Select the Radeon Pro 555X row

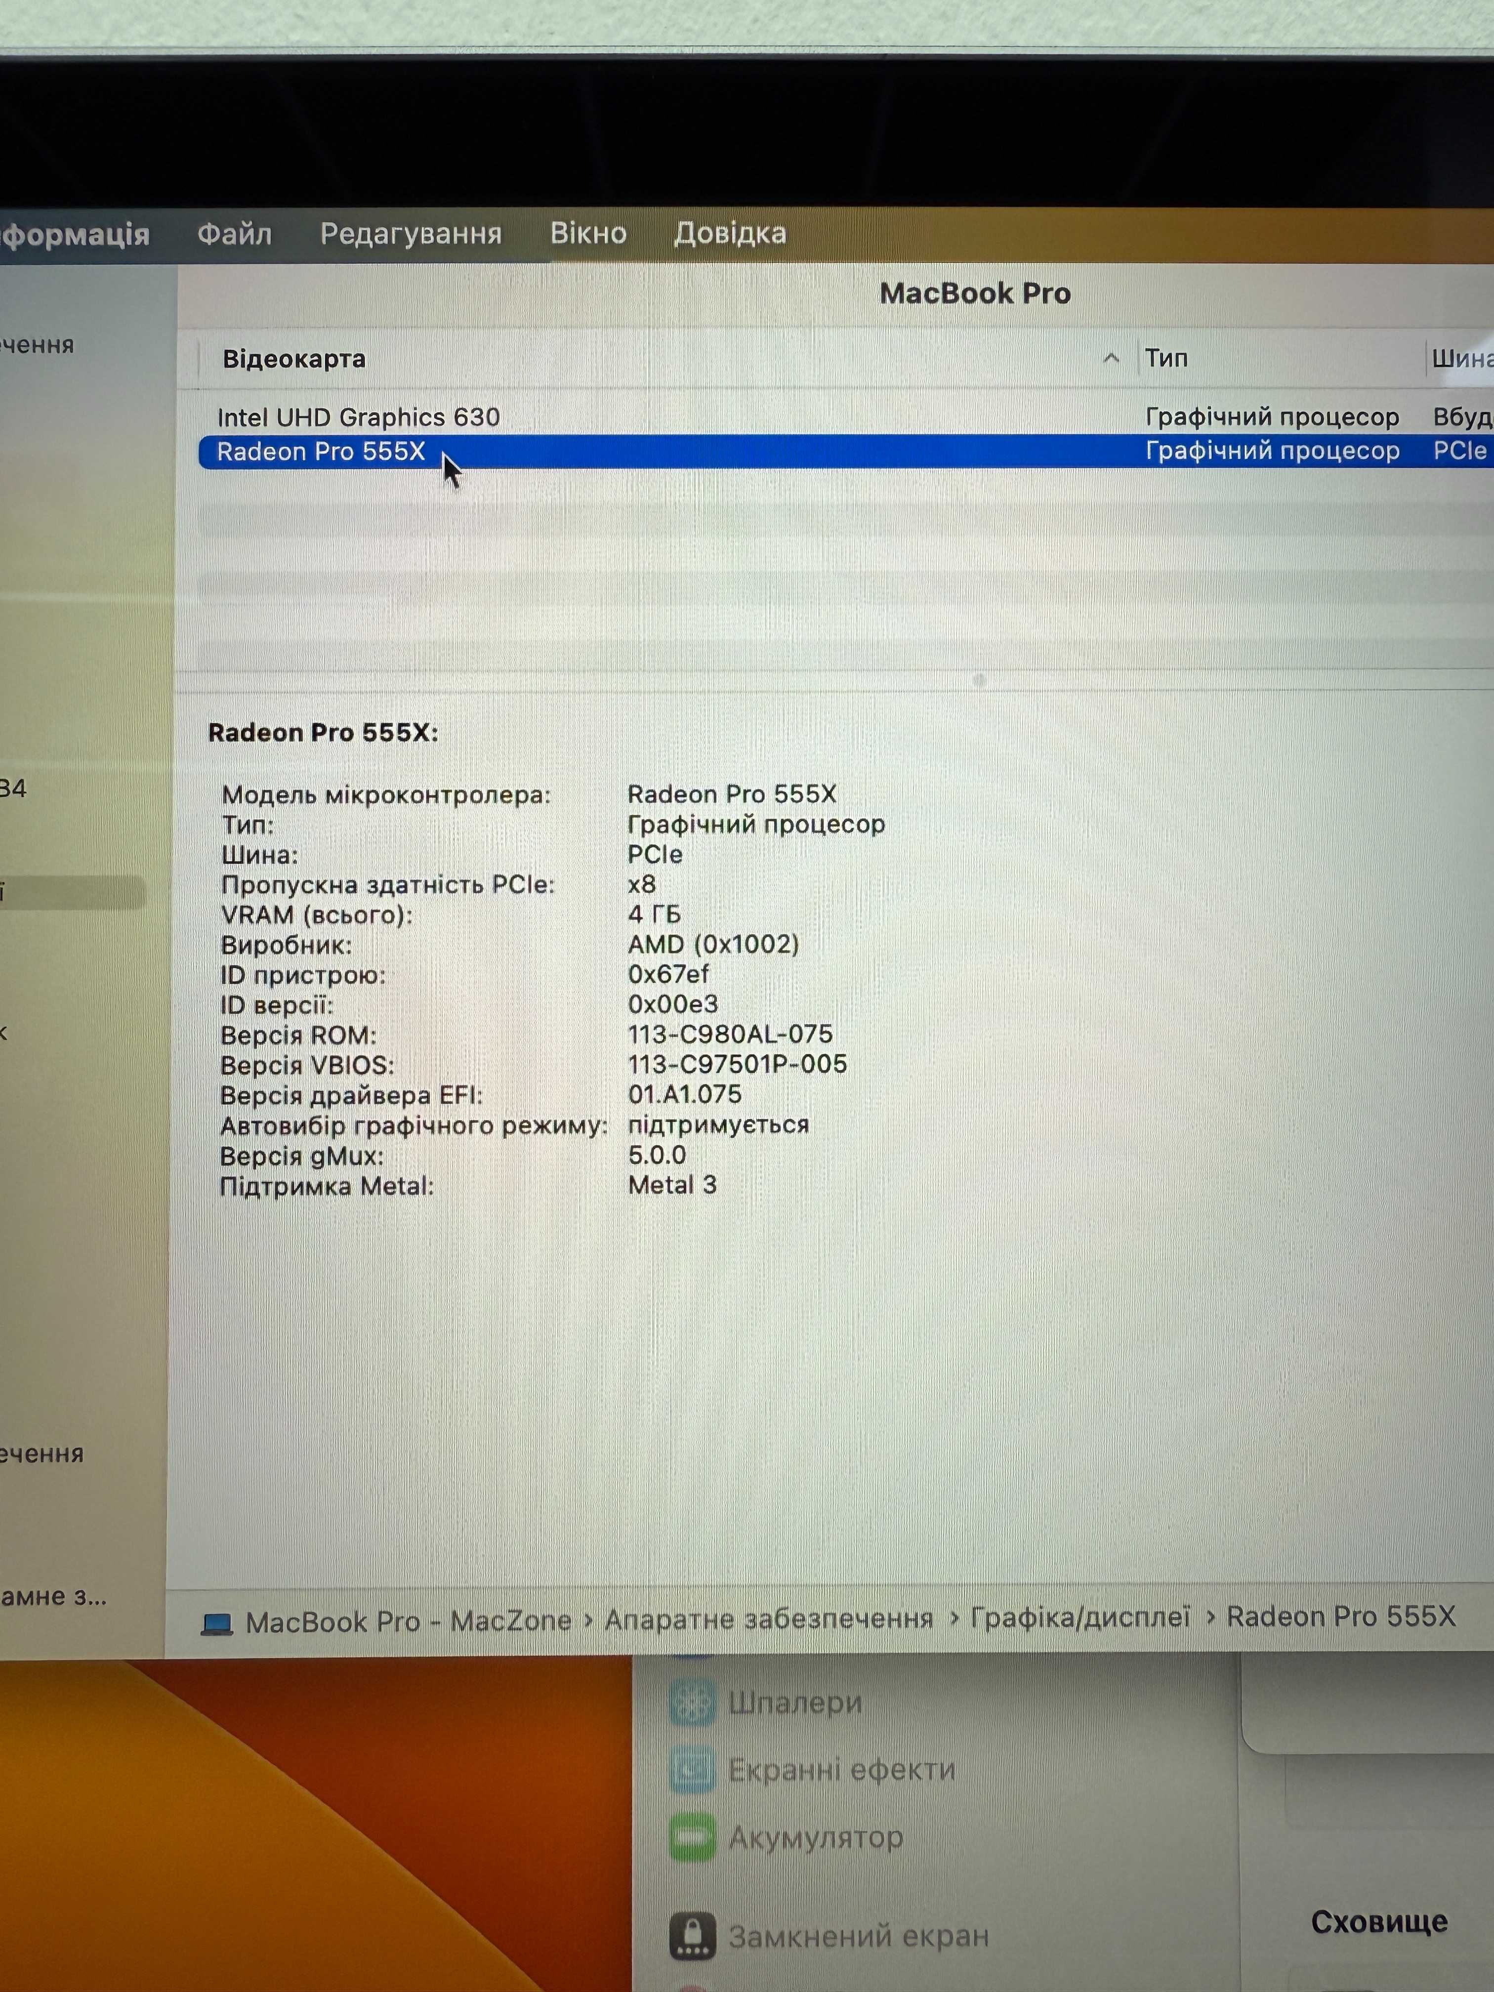(846, 451)
